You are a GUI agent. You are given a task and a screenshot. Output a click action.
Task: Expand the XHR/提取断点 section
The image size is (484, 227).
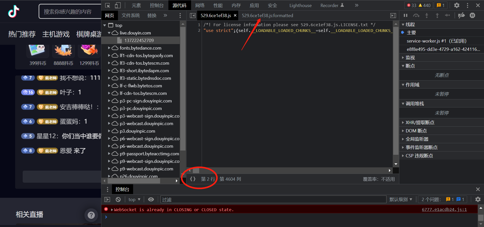[x=403, y=123]
